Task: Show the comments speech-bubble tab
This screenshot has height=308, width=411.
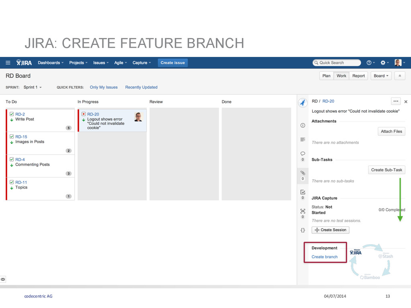Action: coord(303,154)
